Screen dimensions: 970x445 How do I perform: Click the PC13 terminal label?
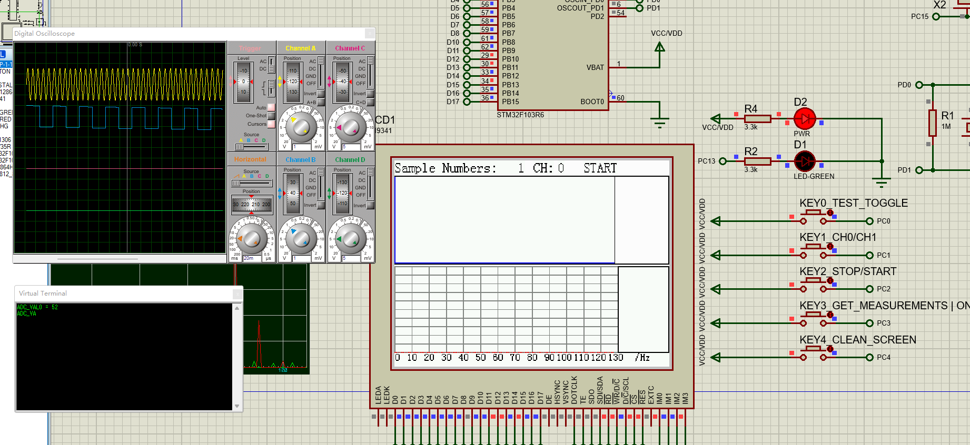[x=706, y=161]
